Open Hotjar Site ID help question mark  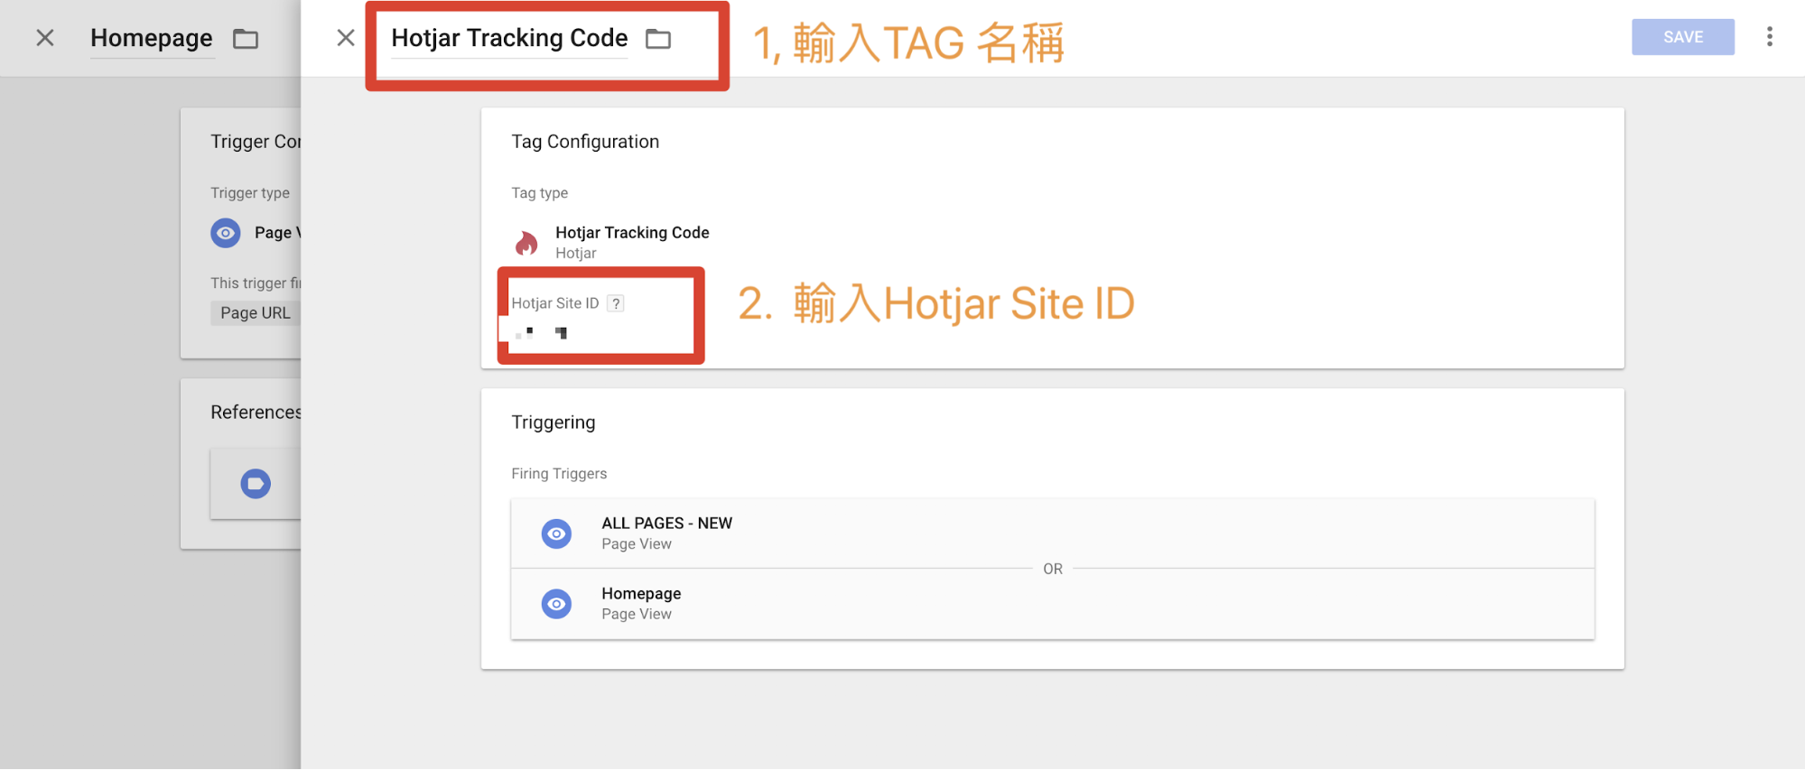tap(616, 303)
